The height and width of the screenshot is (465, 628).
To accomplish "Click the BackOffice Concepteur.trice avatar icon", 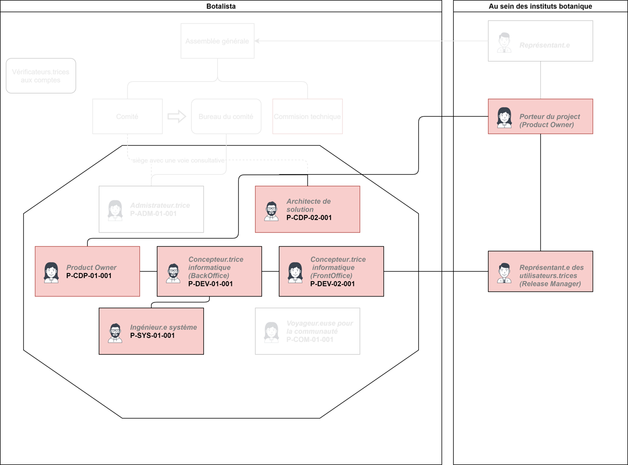I will coord(174,273).
